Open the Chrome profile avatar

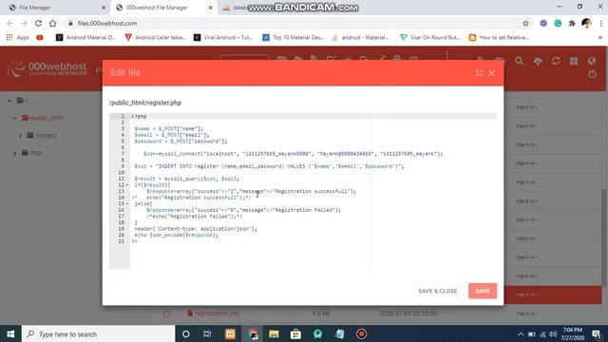tap(586, 23)
